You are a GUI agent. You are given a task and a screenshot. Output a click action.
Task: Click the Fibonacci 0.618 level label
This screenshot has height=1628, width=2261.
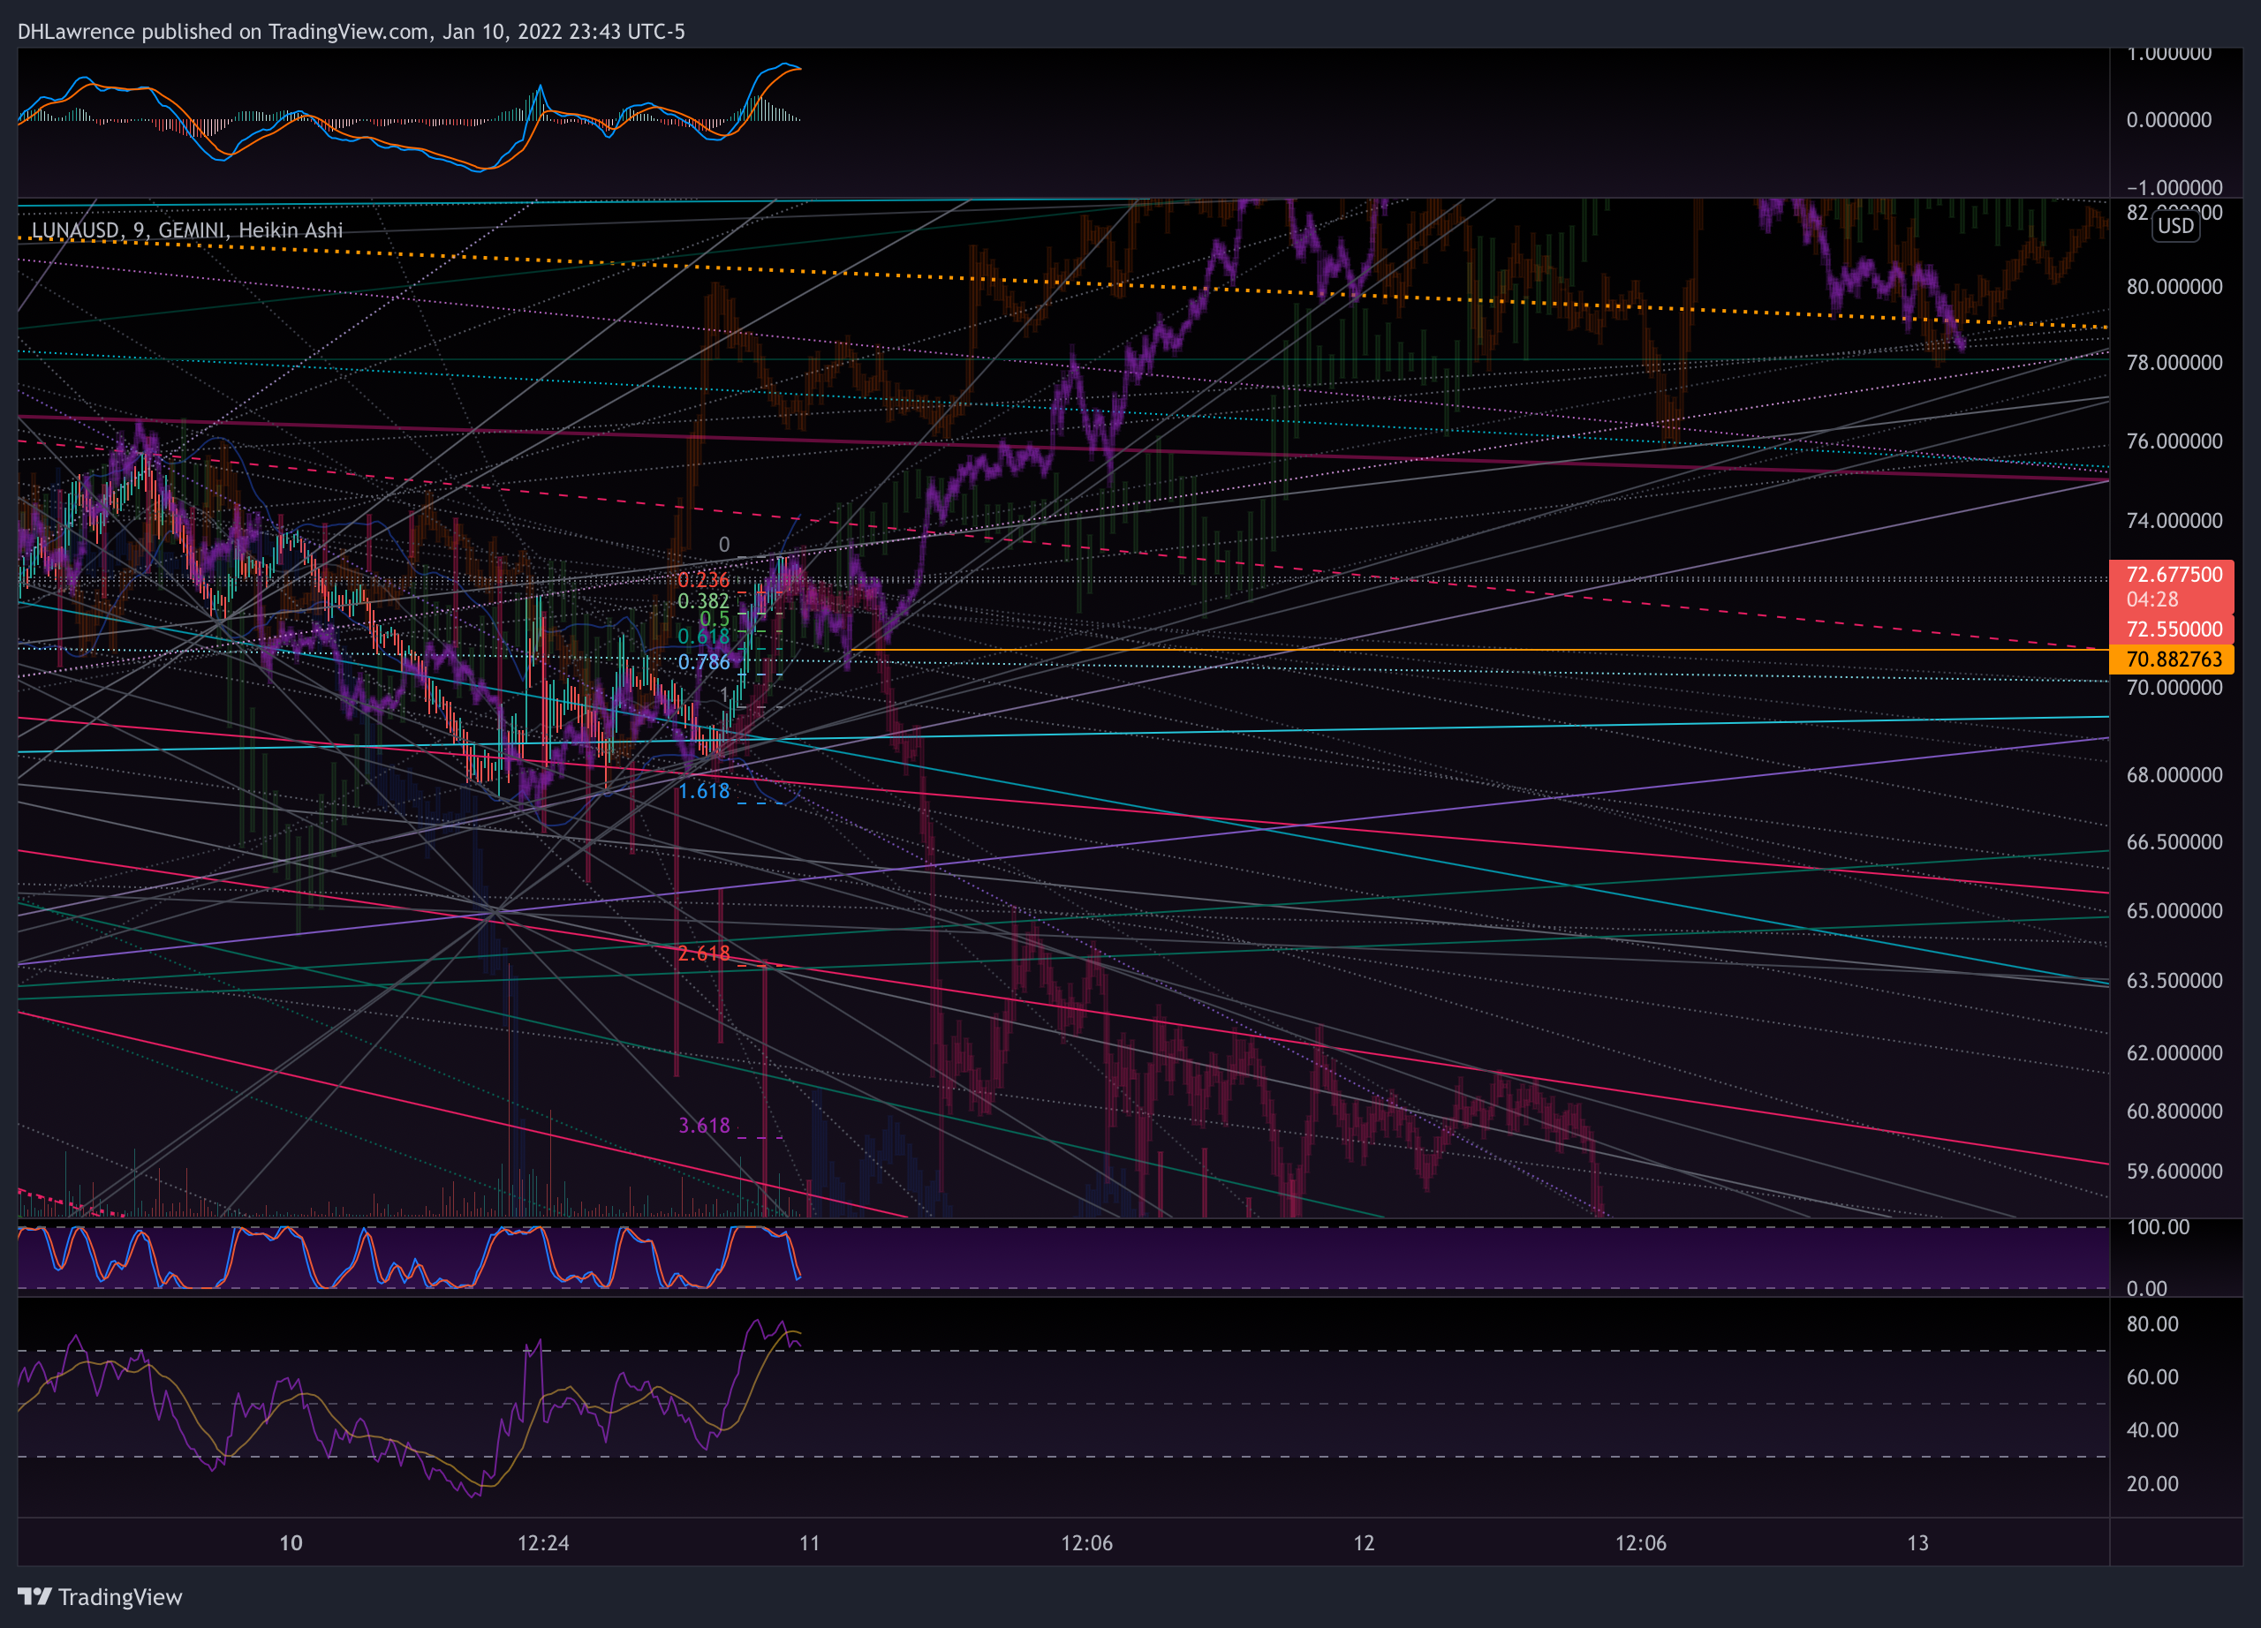click(x=703, y=636)
